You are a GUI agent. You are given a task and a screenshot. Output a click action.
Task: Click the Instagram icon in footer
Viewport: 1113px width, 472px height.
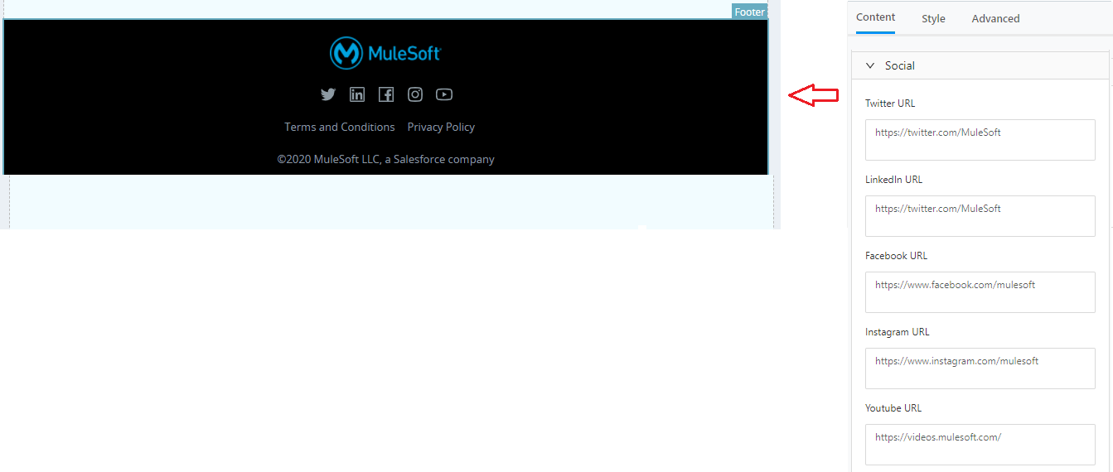pyautogui.click(x=415, y=94)
